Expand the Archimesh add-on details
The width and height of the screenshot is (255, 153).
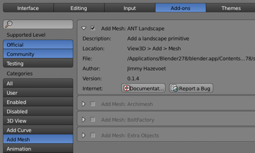pyautogui.click(x=84, y=104)
